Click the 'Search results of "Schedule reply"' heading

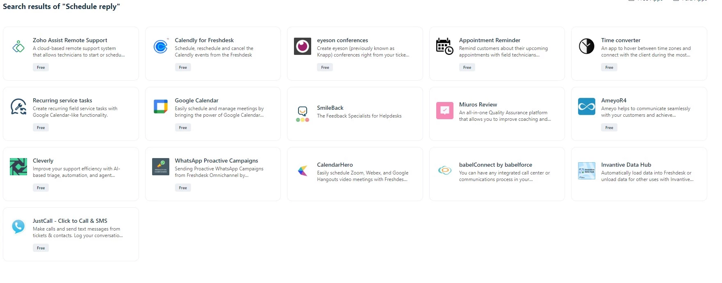tap(61, 7)
